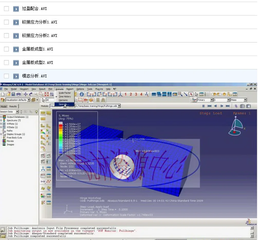
Task: Click the Auto-fit view icon
Action: (47, 94)
